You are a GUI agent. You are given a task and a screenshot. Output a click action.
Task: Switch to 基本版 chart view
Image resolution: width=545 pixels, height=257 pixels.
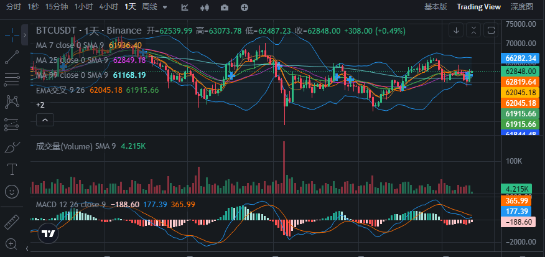436,7
